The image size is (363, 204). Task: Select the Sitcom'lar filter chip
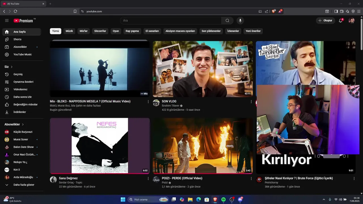coord(100,31)
